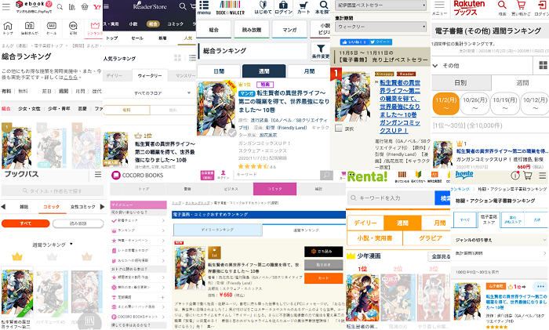Click ブックパス right category arrow

point(102,207)
